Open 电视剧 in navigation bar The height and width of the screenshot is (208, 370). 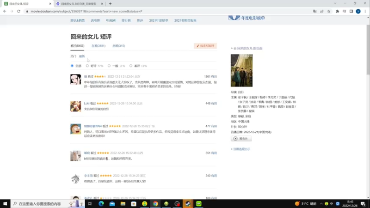click(111, 20)
